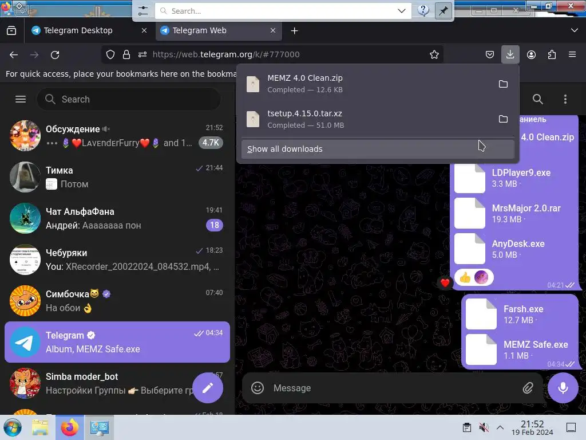Download AnyDesk.exe file
586x440 pixels.
470,249
